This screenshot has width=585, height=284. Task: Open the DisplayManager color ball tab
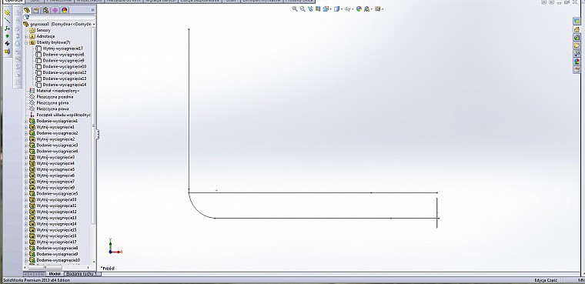click(64, 10)
